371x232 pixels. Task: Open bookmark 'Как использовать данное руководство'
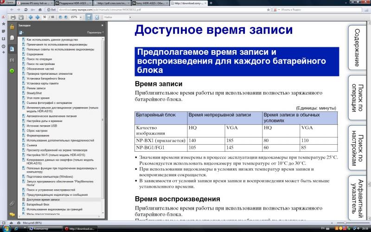52,39
